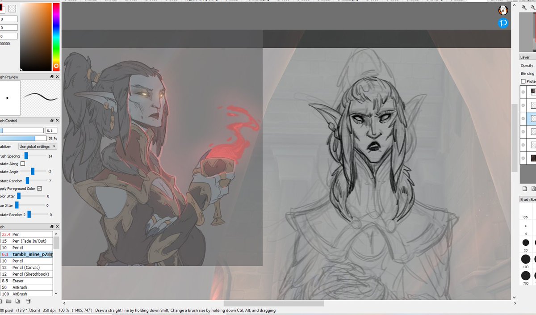Image resolution: width=536 pixels, height=315 pixels.
Task: Click the canvas horizontal scrollbar left arrow
Action: [x=64, y=303]
